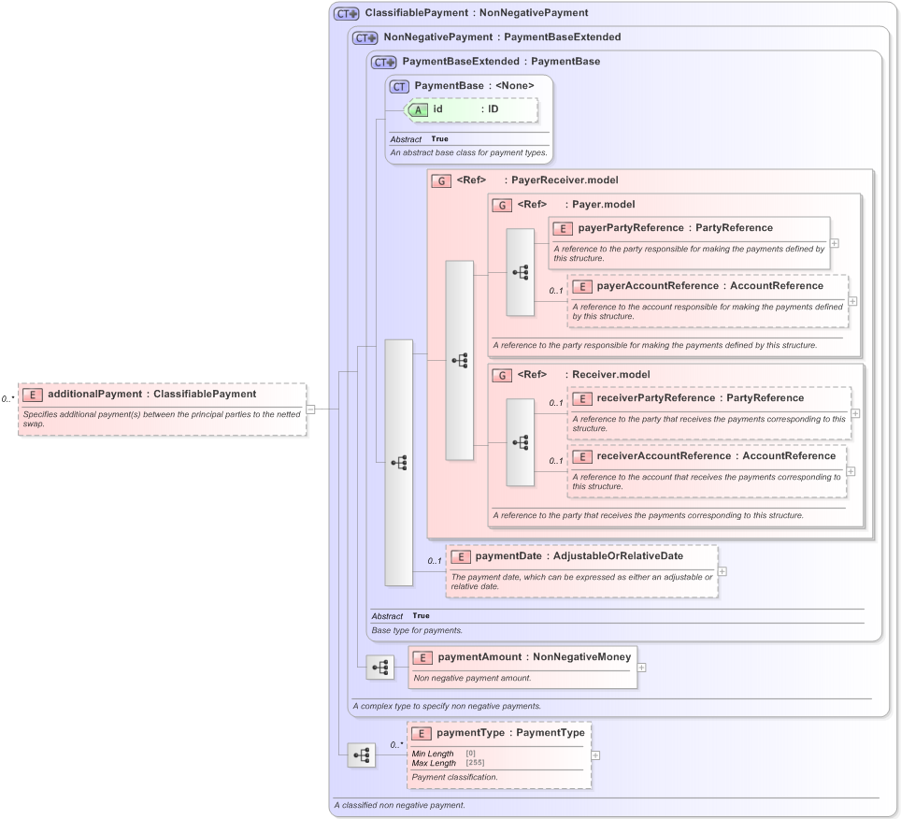Click the PaymentBaseExtended : PaymentBase title
Screen dimensions: 901x819
coord(501,61)
